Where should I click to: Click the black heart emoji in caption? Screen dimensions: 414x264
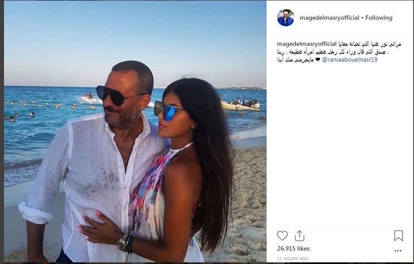coord(317,60)
